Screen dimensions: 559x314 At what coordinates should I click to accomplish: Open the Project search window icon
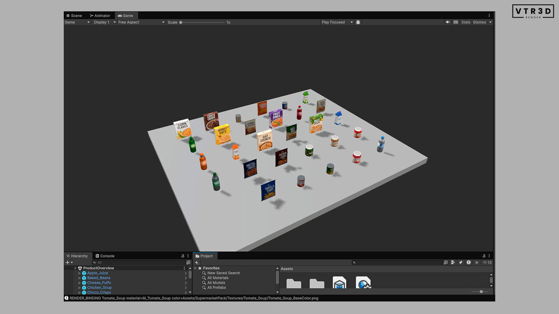coord(446,262)
